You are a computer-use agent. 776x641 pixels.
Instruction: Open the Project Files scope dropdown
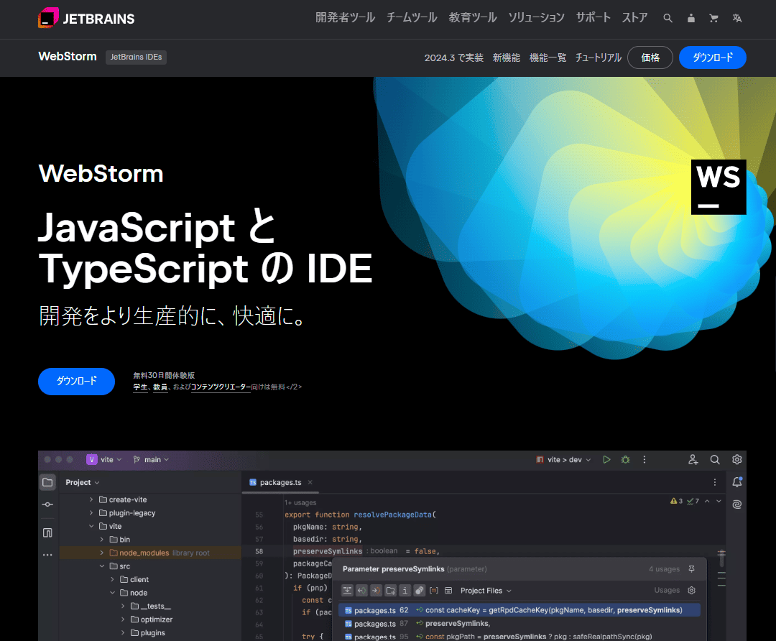coord(486,591)
